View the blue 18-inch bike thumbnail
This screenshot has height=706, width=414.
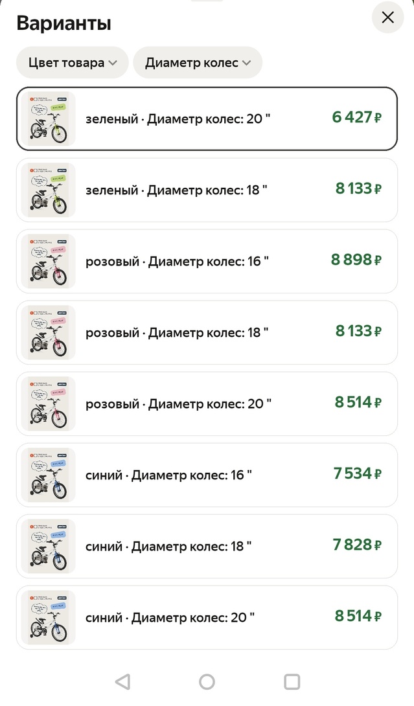pos(48,546)
